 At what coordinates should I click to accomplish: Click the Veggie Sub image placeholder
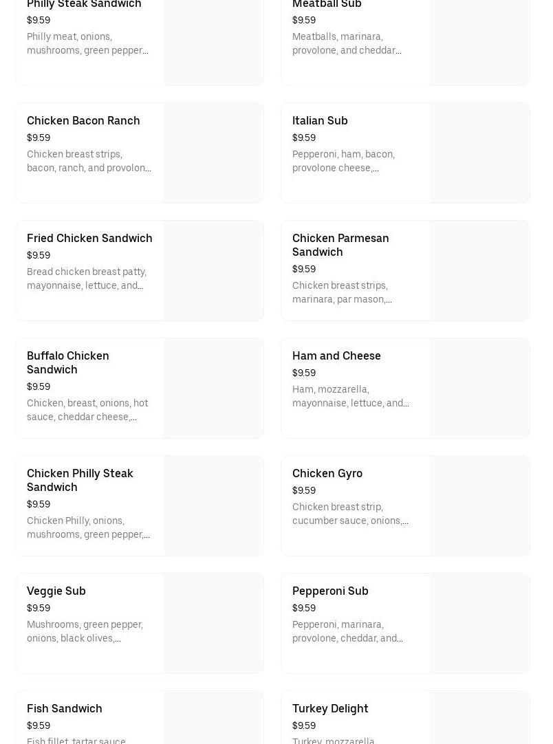click(214, 624)
